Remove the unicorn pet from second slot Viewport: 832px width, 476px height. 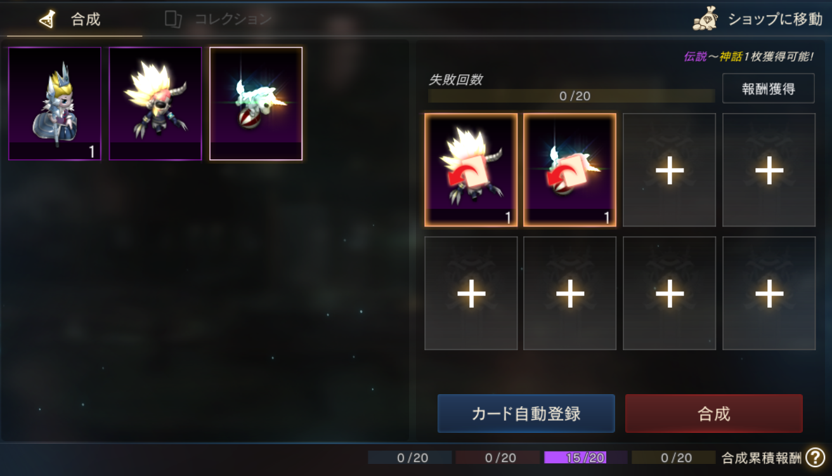pyautogui.click(x=570, y=170)
